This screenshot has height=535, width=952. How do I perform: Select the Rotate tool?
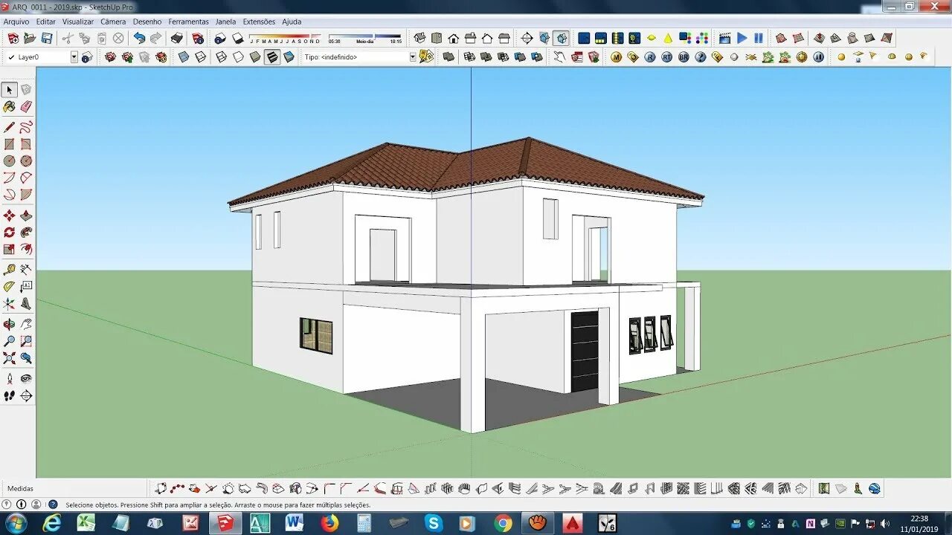(10, 233)
